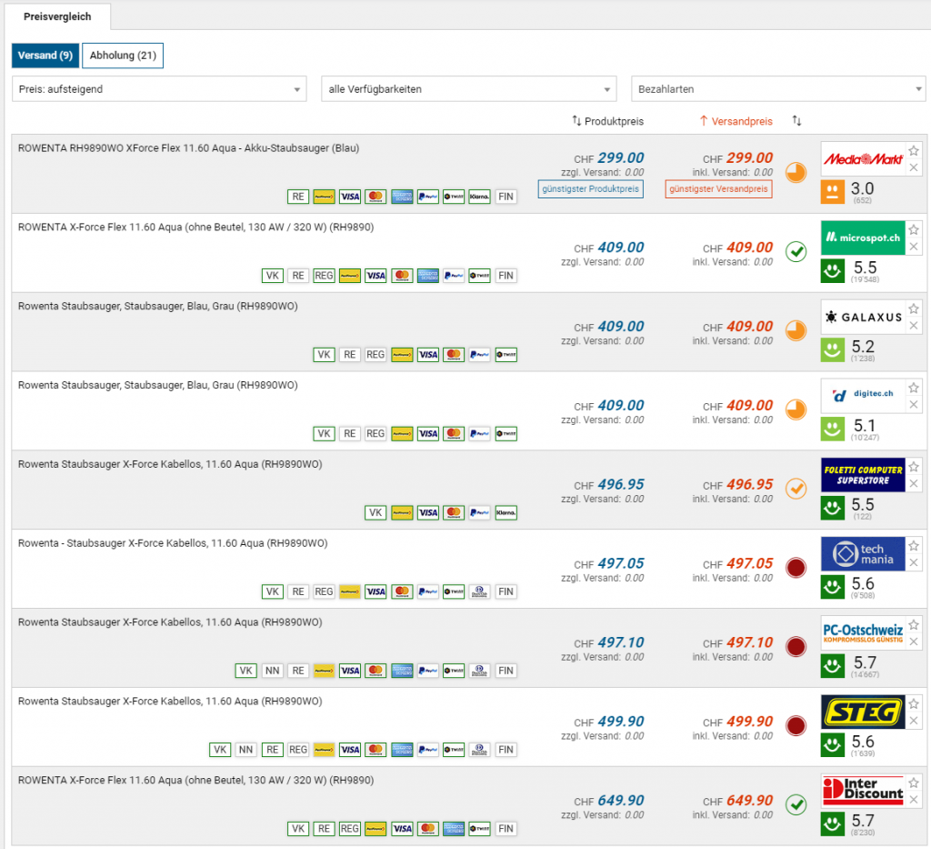
Task: Sort by the Produktpreis column header
Action: pyautogui.click(x=607, y=121)
